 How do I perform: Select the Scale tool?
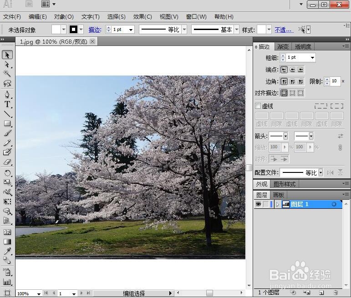pos(7,182)
